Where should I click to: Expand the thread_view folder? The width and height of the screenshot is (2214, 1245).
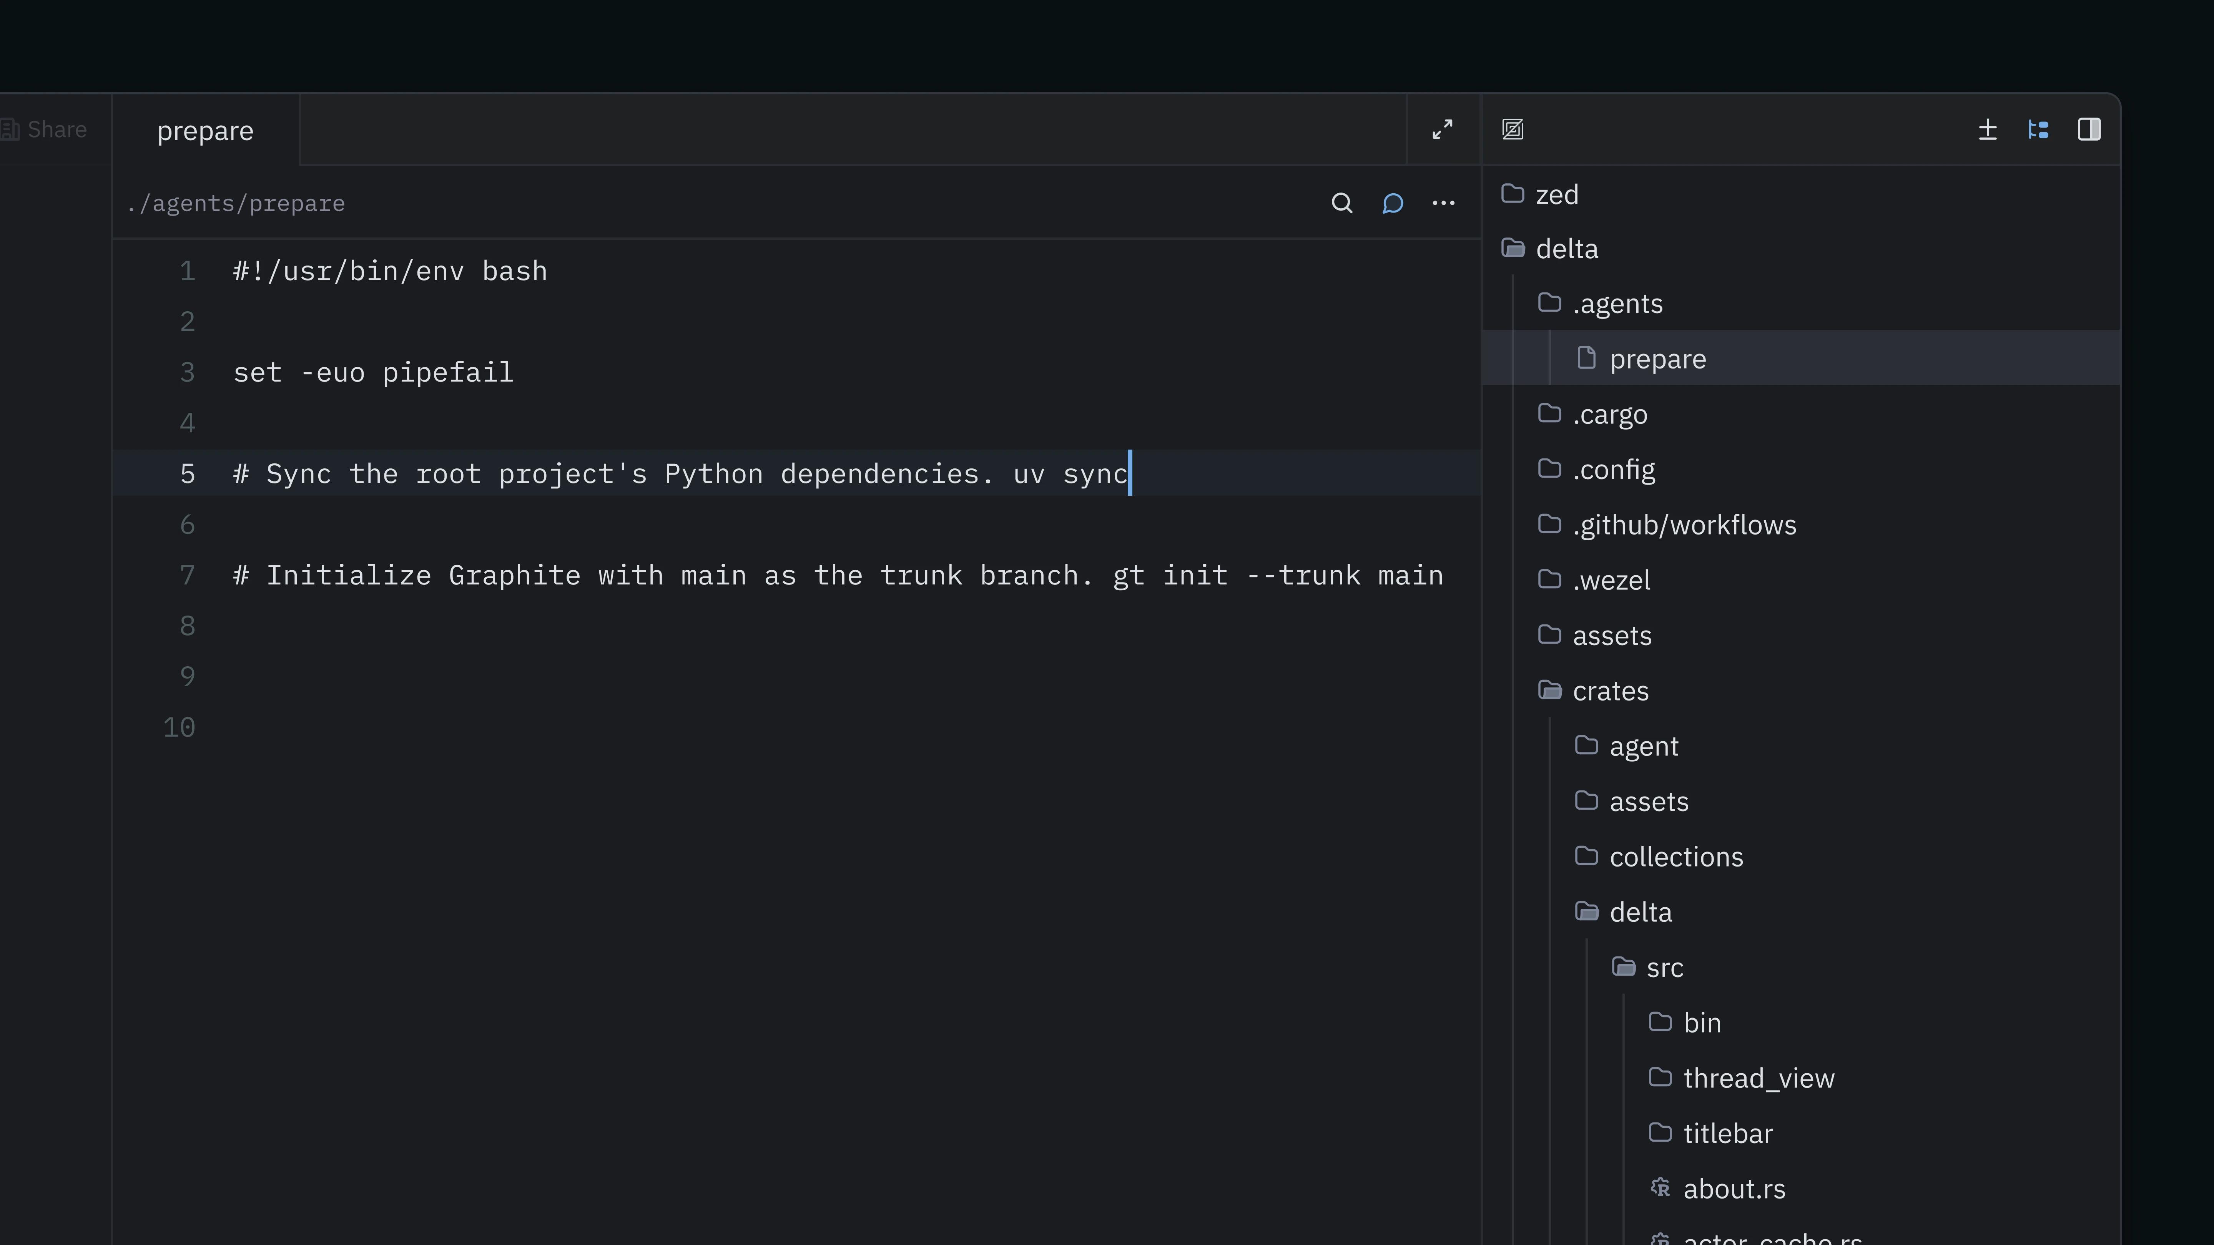[1802, 1078]
